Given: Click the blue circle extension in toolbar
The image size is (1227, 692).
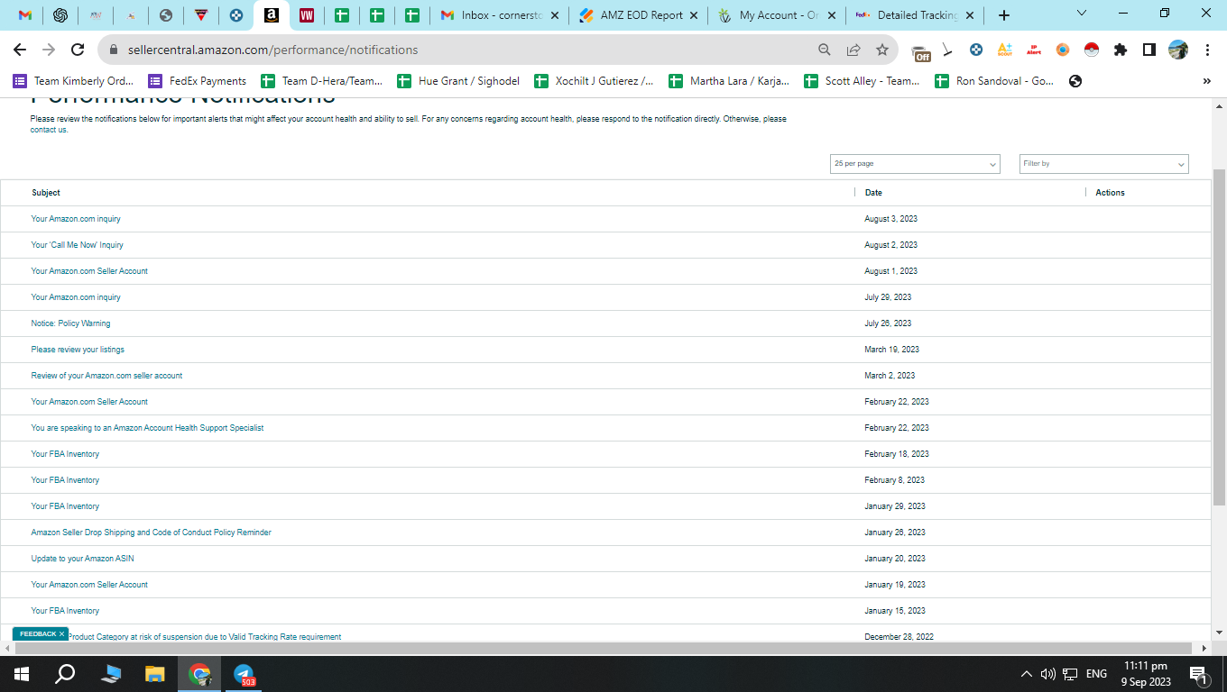Looking at the screenshot, I should [x=976, y=50].
